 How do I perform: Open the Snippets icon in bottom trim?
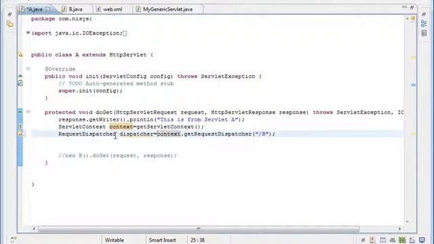tap(412, 240)
